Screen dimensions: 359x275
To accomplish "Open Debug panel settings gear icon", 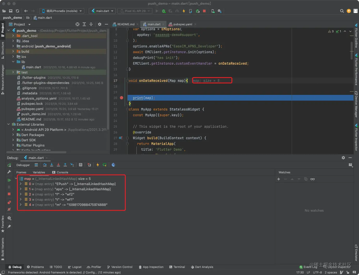I will 343,158.
